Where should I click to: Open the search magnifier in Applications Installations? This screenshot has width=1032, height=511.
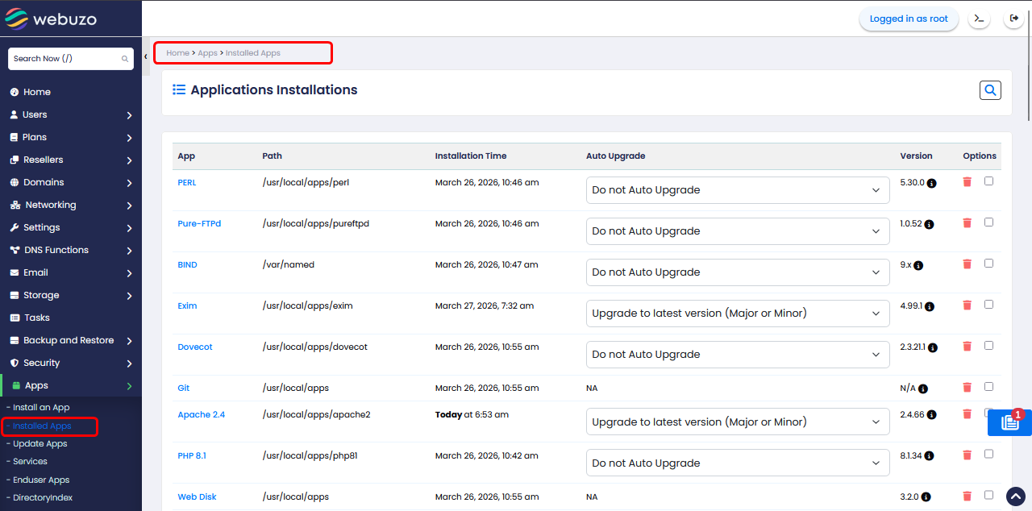[990, 90]
